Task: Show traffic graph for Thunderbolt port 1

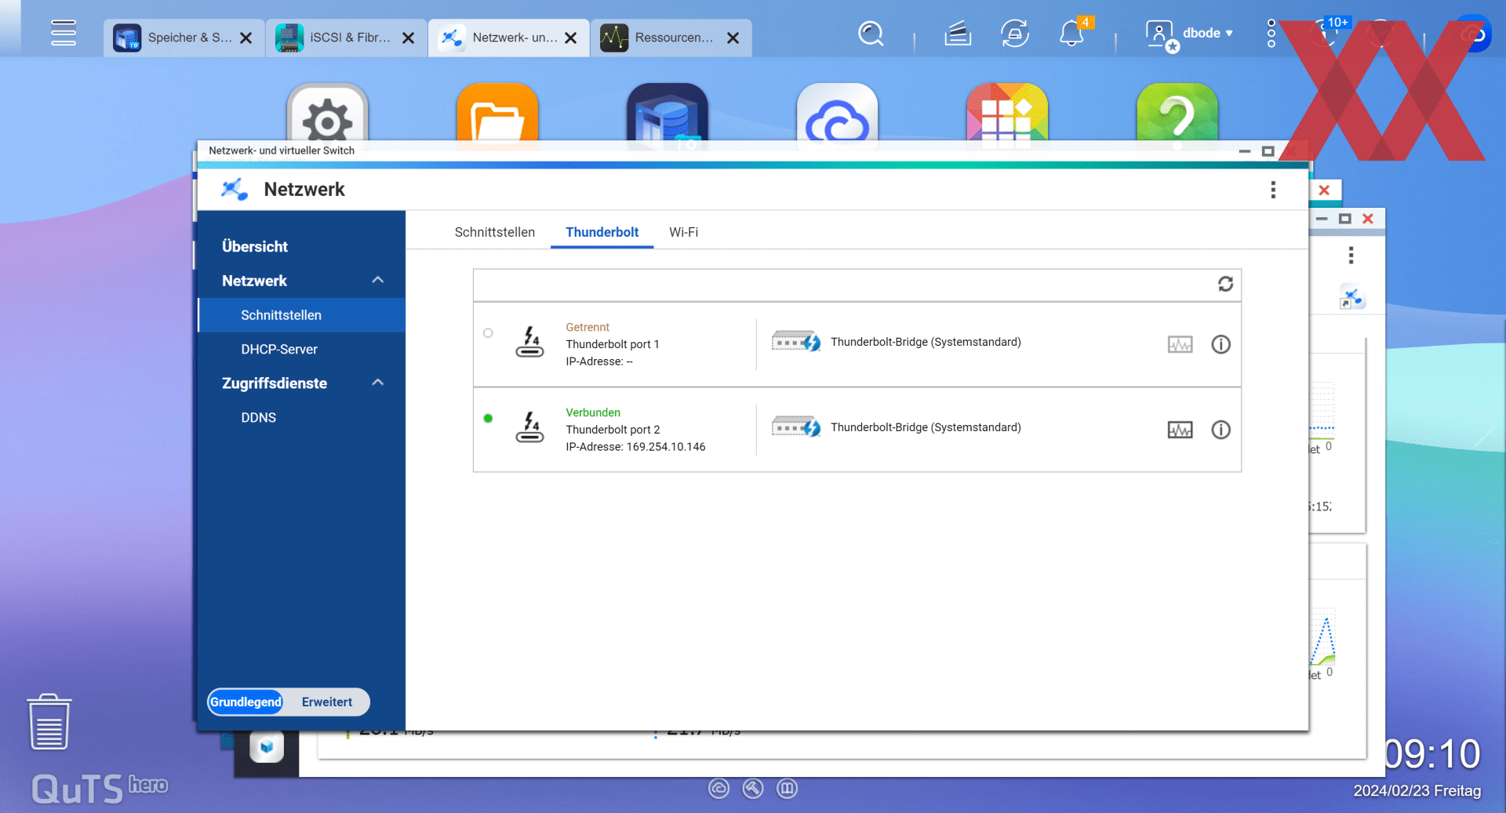Action: pos(1180,344)
